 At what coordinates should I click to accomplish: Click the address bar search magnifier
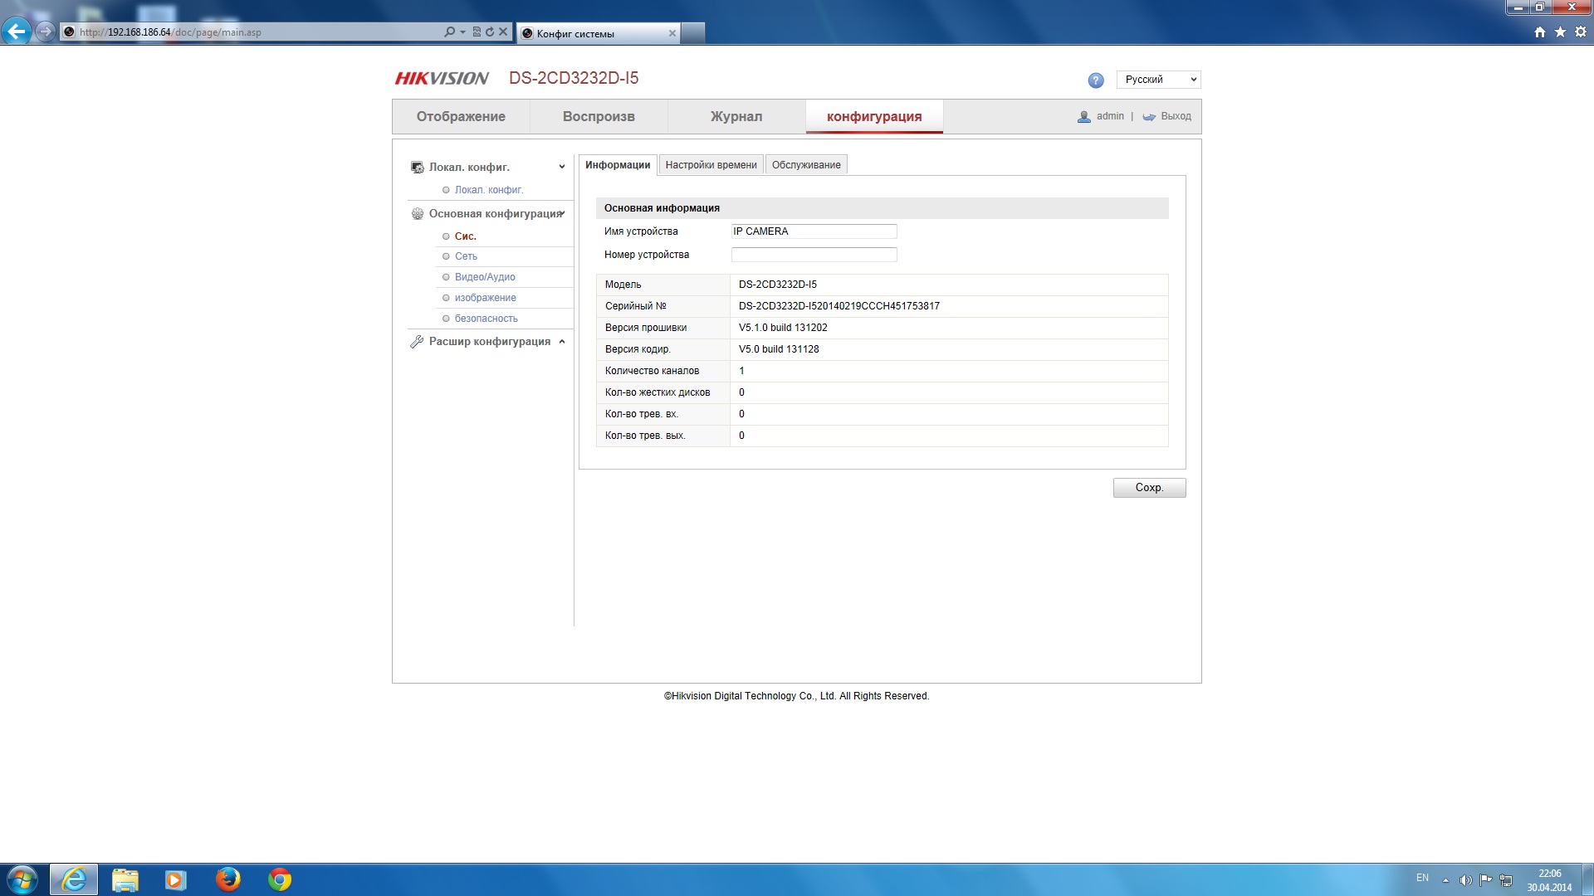449,32
